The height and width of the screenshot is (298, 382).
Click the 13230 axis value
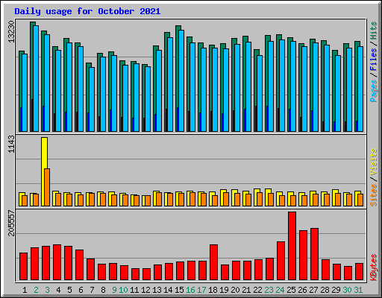click(11, 31)
